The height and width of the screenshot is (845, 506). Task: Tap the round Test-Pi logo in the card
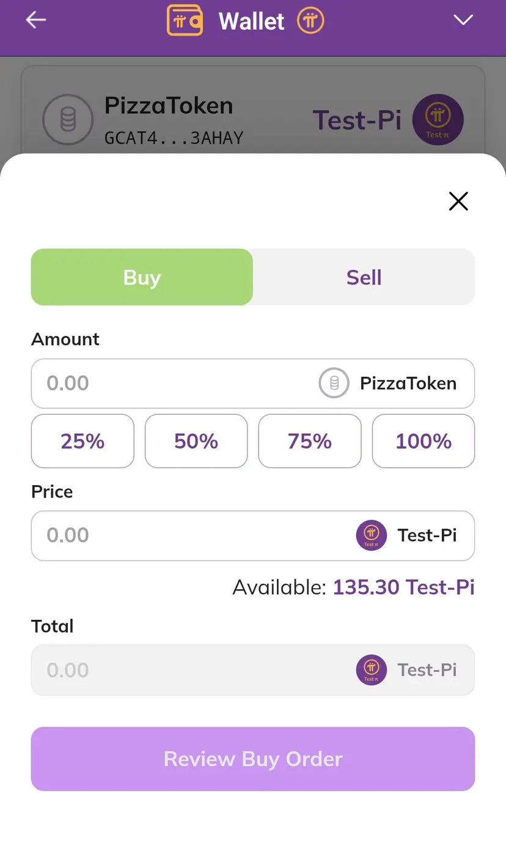pyautogui.click(x=438, y=120)
